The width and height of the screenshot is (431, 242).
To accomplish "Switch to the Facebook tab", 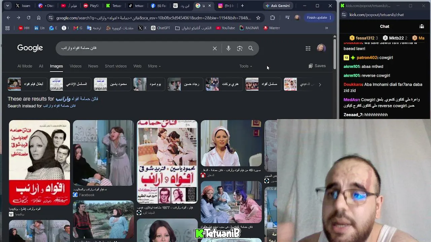I will point(159,6).
